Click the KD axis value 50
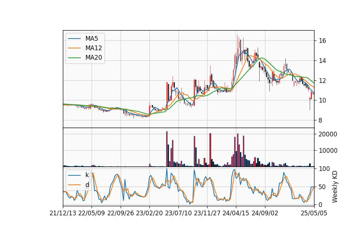Screen dimensions: 349x251 pyautogui.click(x=322, y=187)
